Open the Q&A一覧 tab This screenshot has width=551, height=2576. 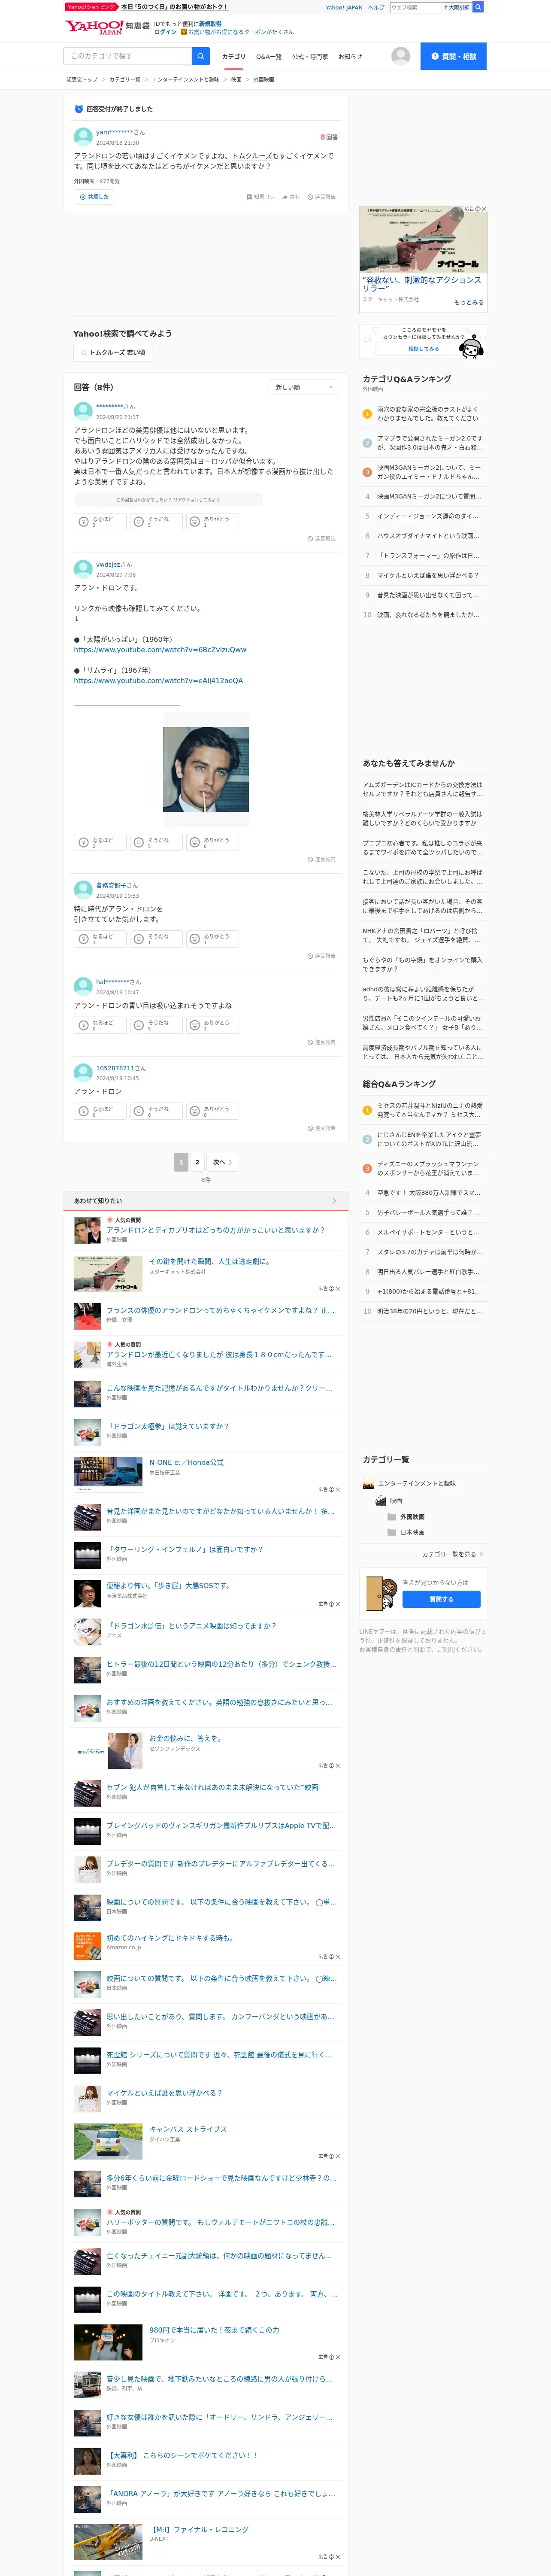coord(268,57)
